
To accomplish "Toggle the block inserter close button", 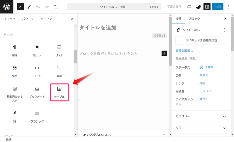I will (x=20, y=7).
